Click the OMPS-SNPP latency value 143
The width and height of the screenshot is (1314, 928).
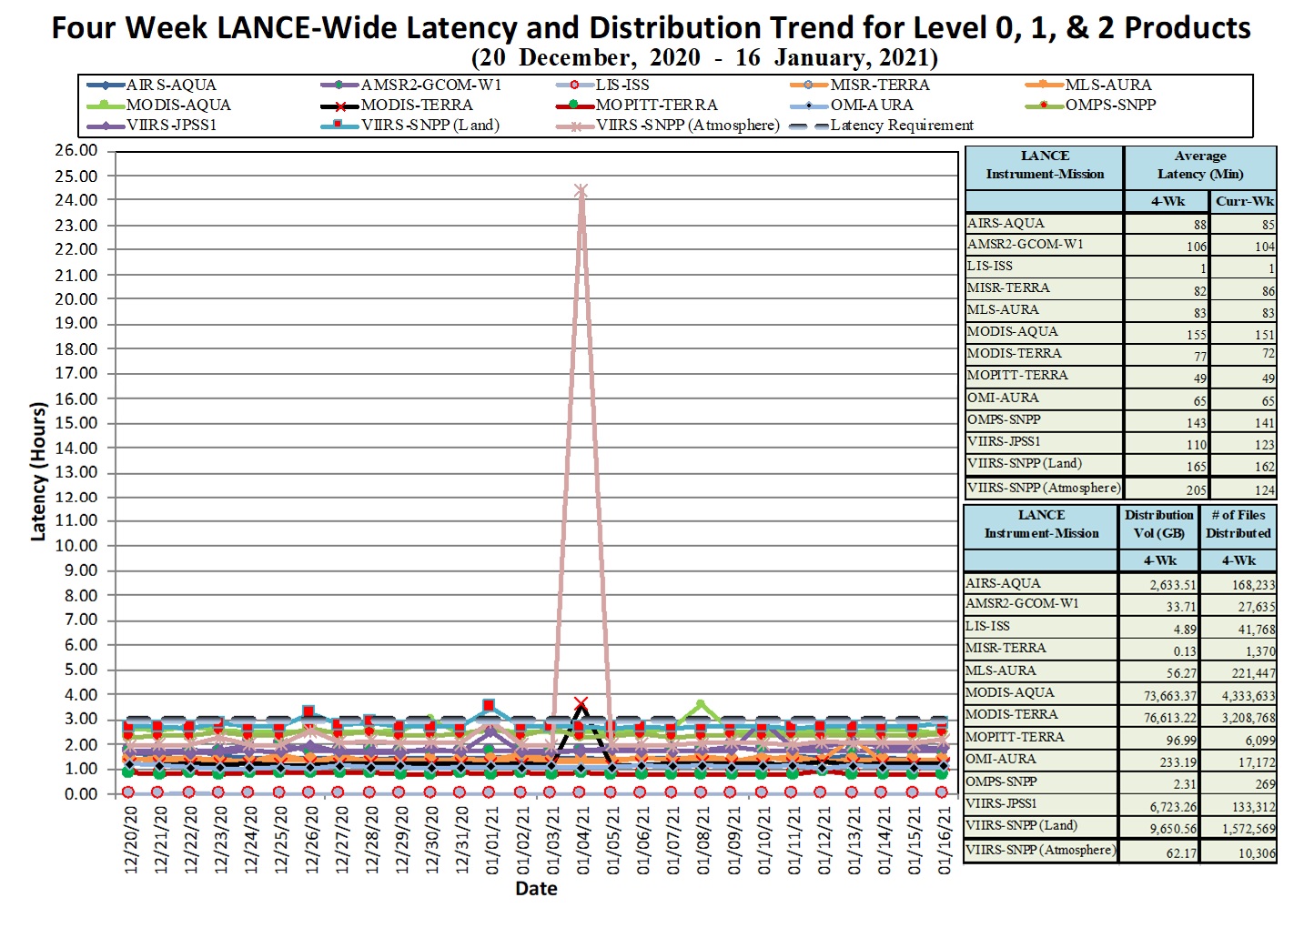1196,423
